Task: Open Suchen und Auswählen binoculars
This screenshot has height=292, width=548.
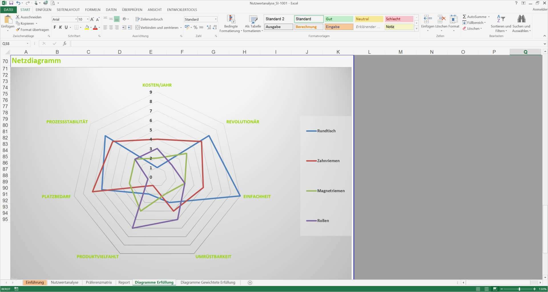Action: (x=521, y=24)
